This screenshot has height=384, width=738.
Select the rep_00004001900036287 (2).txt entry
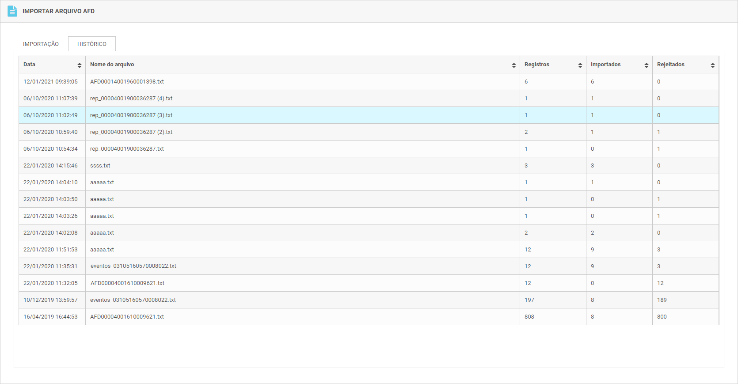pyautogui.click(x=131, y=132)
